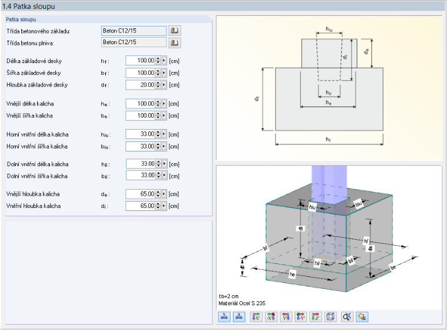This screenshot has width=447, height=330.
Task: Expand the arrow menu for Délka základové desky
Action: pyautogui.click(x=164, y=61)
